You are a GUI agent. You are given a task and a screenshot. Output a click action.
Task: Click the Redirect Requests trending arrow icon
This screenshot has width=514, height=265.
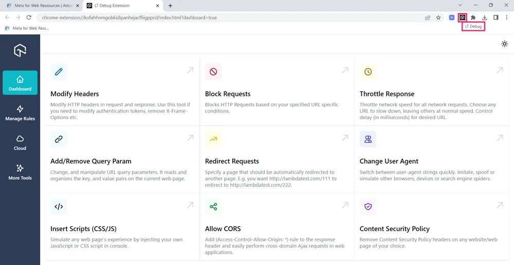point(213,139)
